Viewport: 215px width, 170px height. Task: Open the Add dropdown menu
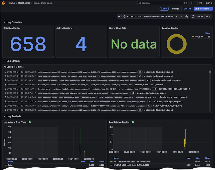164,9
